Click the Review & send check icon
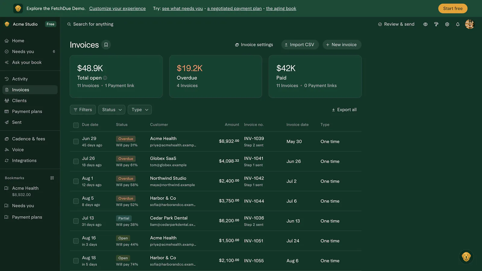 coord(380,24)
